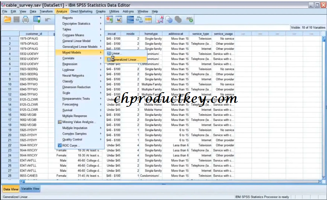Click addresscat cell 'Less than 6' in row 22

point(176,145)
